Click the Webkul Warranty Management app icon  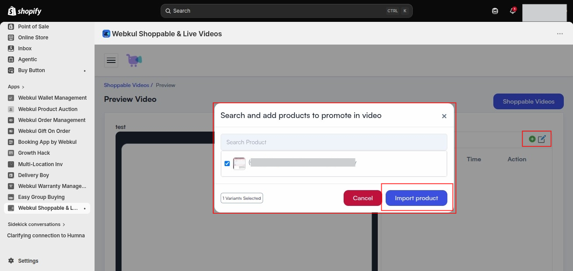point(11,186)
